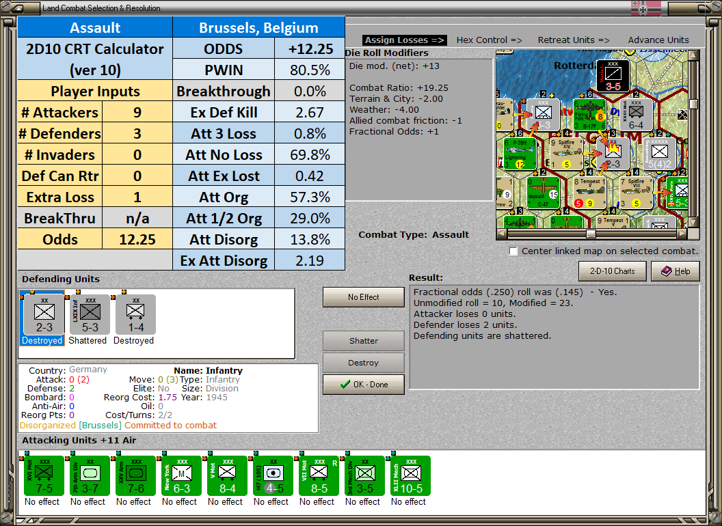Viewport: 722px width, 526px height.
Task: Select the 2-3 destroyed infantry defender
Action: pyautogui.click(x=44, y=315)
